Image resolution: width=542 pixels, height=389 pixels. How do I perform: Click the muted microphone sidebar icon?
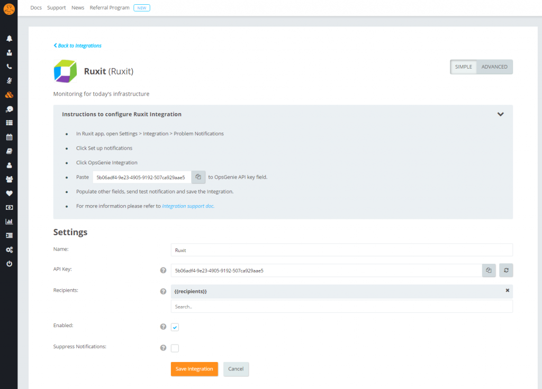pos(10,81)
